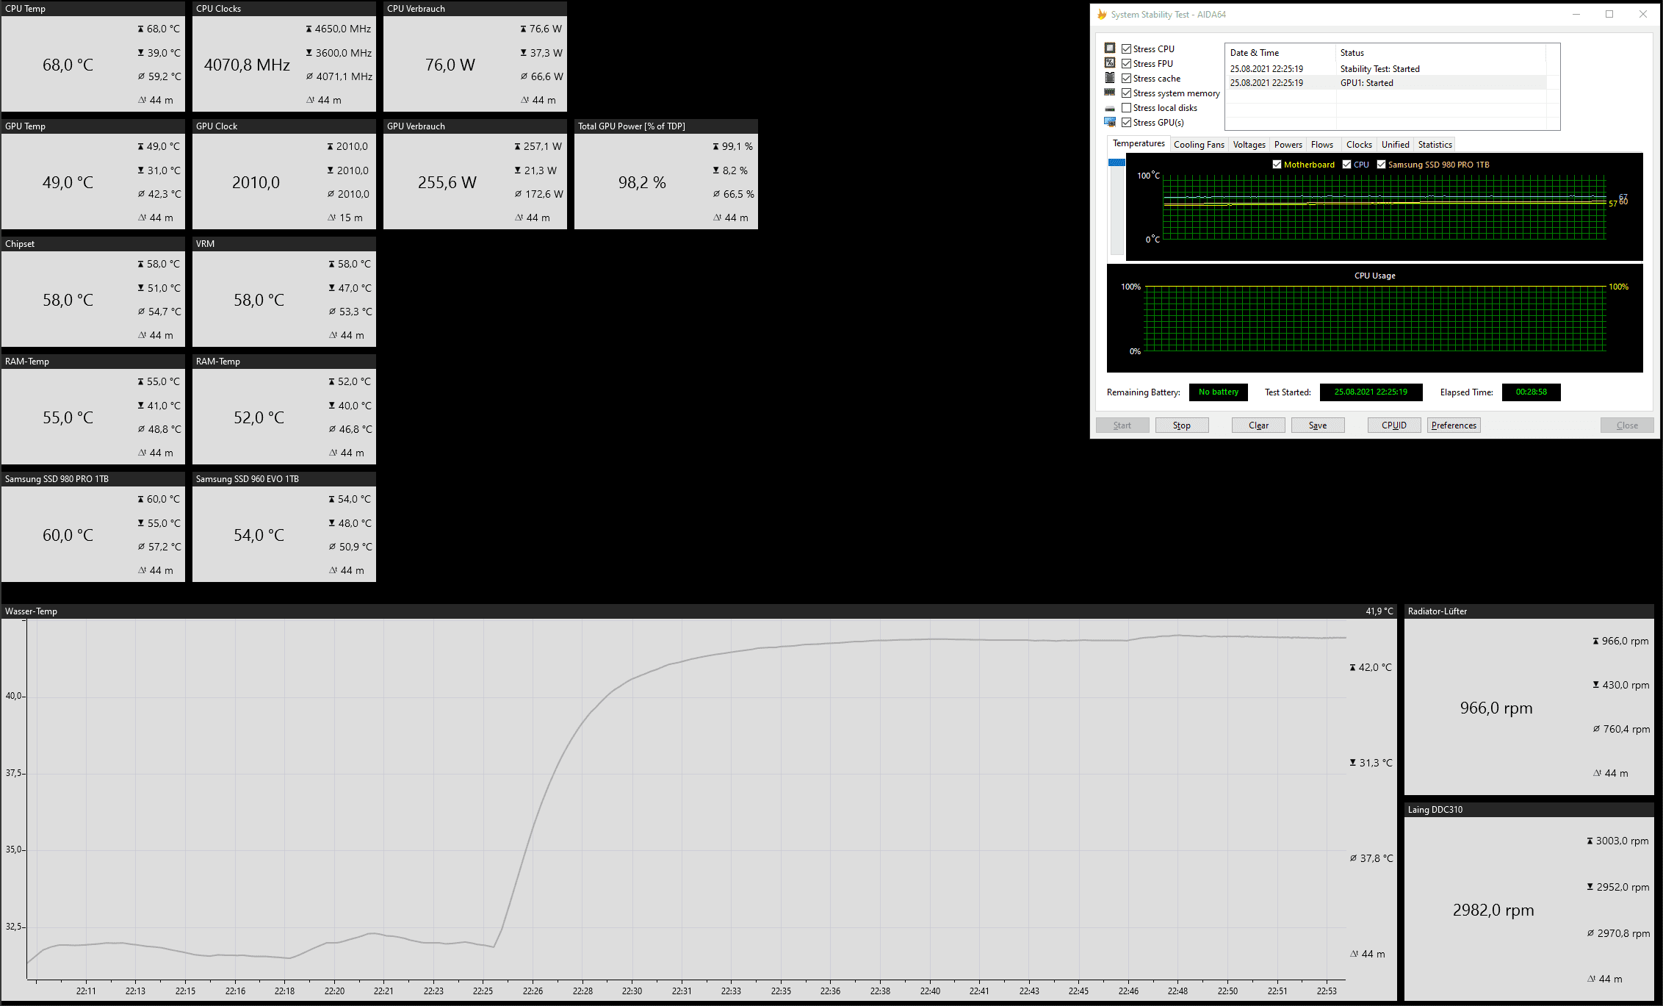The width and height of the screenshot is (1663, 1006).
Task: Select the Temperatures tab
Action: click(x=1139, y=143)
